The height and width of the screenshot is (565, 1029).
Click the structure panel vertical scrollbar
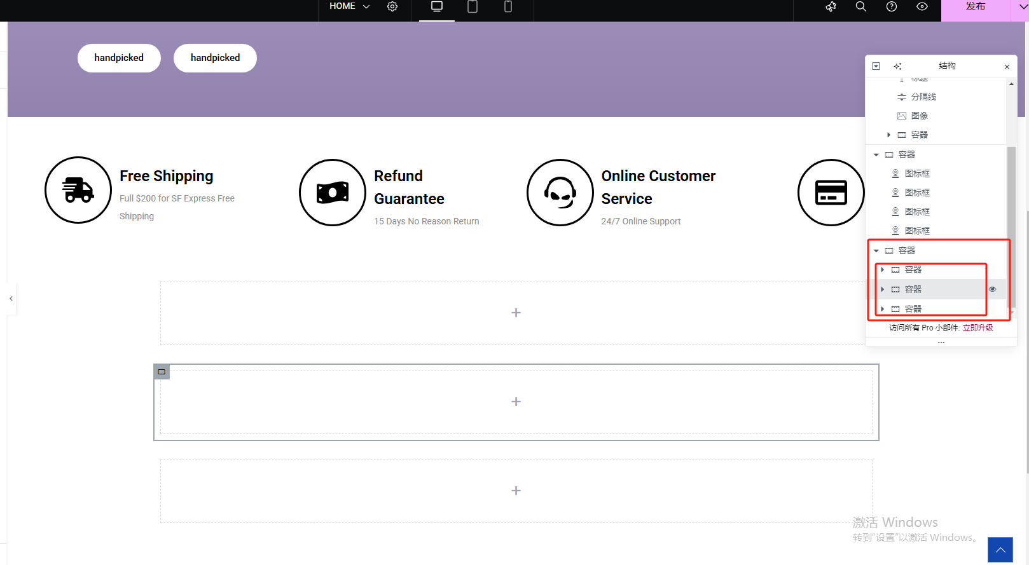pos(1011,191)
